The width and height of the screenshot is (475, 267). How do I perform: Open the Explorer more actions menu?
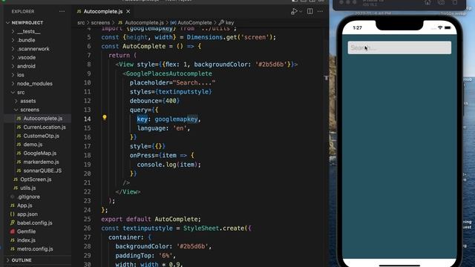[x=62, y=12]
